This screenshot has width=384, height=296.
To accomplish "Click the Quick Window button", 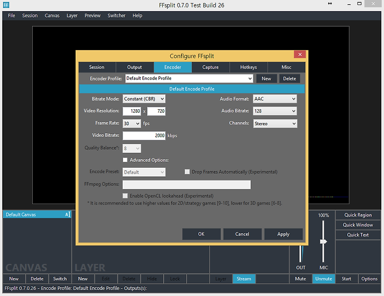I will point(358,225).
